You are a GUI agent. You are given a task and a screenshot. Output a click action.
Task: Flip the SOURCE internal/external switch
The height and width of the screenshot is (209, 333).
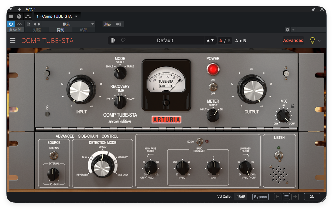click(x=54, y=156)
